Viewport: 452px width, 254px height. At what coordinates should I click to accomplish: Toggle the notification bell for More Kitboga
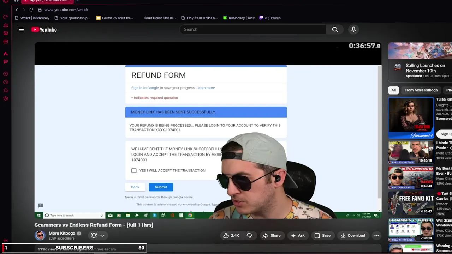tap(94, 235)
